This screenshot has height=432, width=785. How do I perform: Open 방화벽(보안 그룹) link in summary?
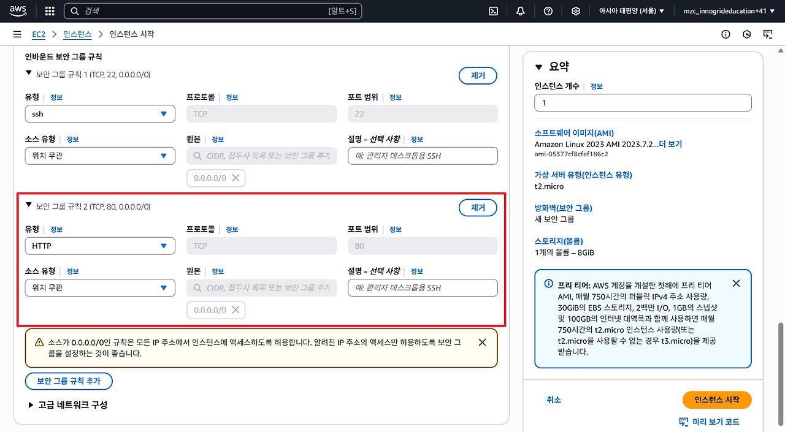tap(564, 208)
